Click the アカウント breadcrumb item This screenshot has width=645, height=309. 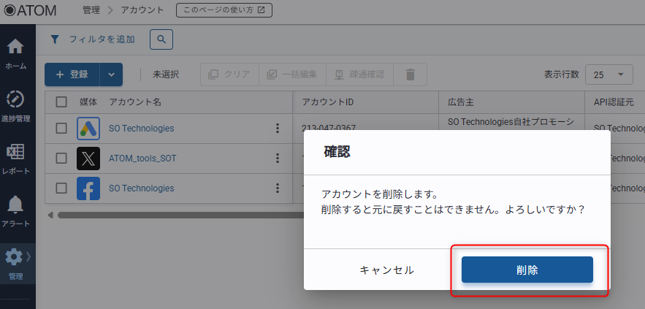click(x=143, y=10)
